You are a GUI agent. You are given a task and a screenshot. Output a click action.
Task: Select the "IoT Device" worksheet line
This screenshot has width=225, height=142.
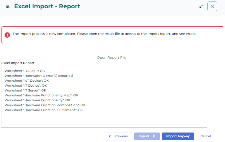27,80
